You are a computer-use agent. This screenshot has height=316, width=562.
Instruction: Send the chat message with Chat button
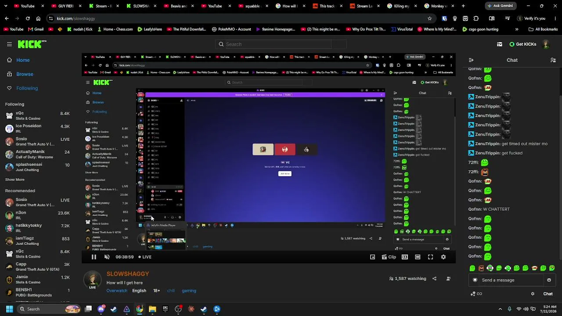[548, 294]
